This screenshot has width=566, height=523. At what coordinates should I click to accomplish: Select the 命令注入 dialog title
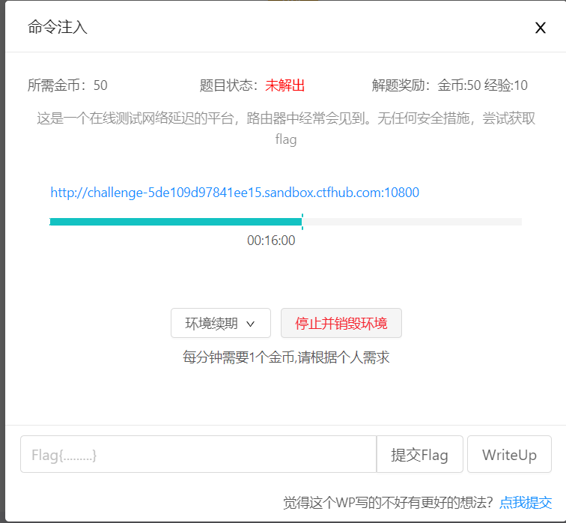(58, 28)
